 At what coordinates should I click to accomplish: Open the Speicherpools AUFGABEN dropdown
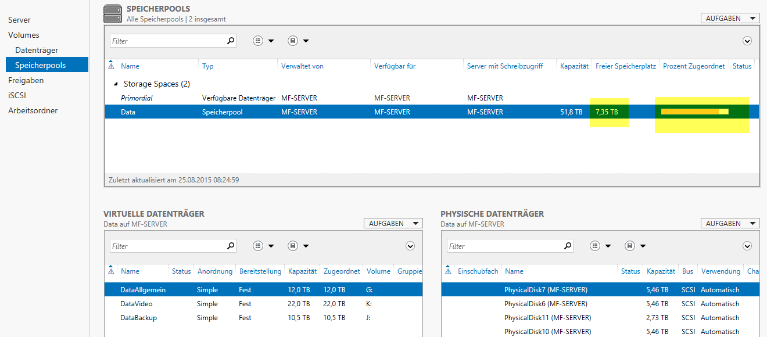pos(730,18)
